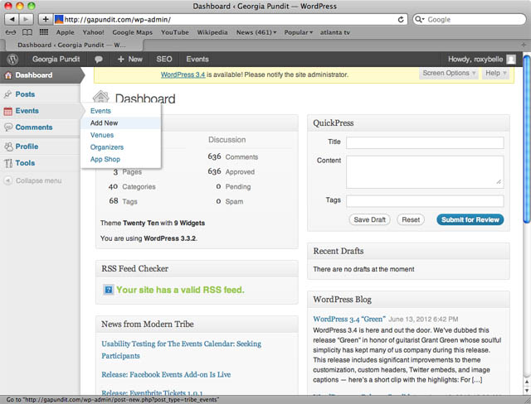Click the Spam comments link
Viewport: 531px width, 404px height.
click(x=234, y=202)
